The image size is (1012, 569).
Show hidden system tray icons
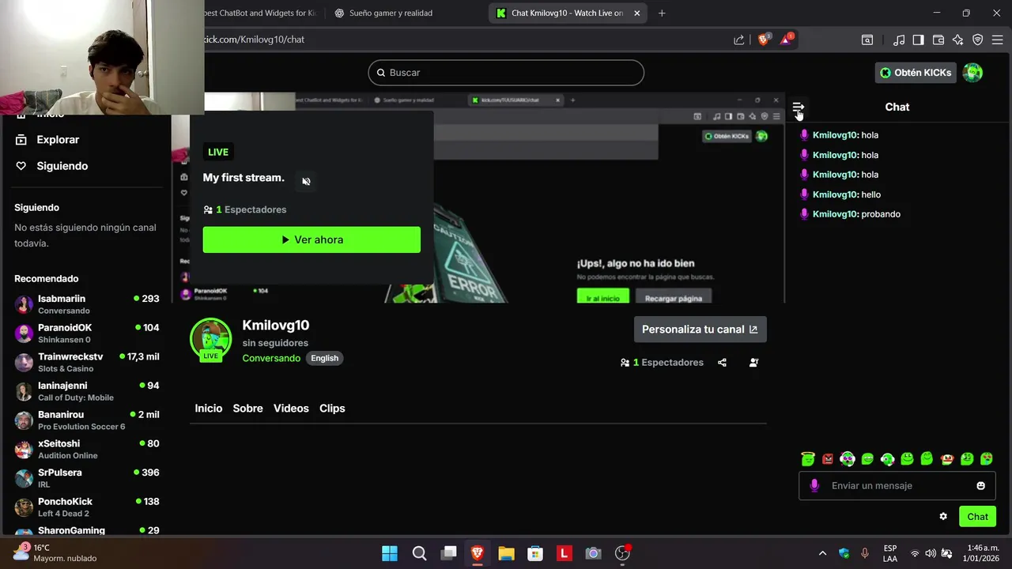pyautogui.click(x=822, y=553)
